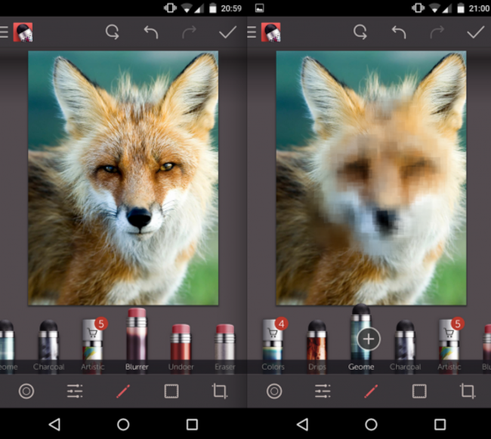
Task: Open crop tool tab, right screen
Action: coord(468,391)
